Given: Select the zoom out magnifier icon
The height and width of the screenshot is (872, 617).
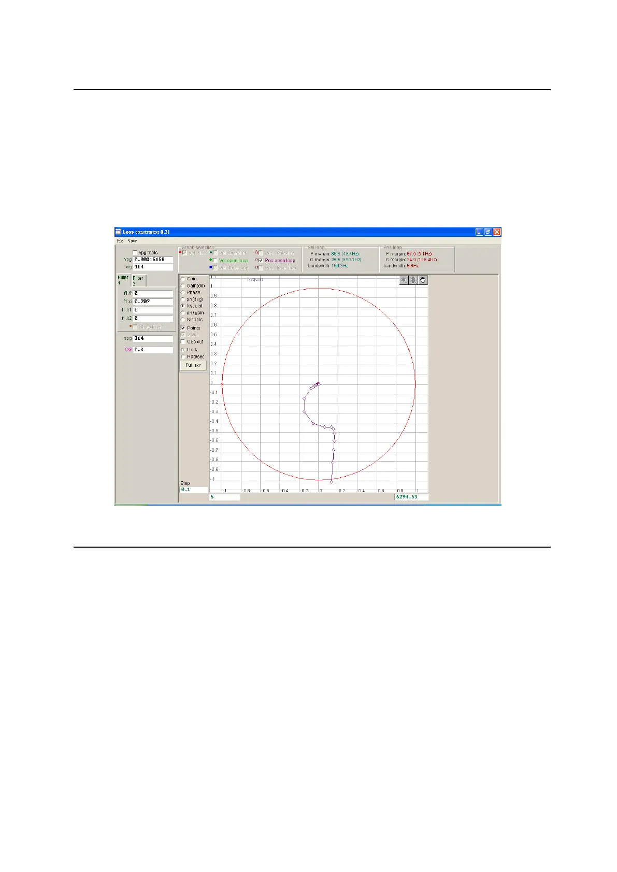Looking at the screenshot, I should coord(404,280).
